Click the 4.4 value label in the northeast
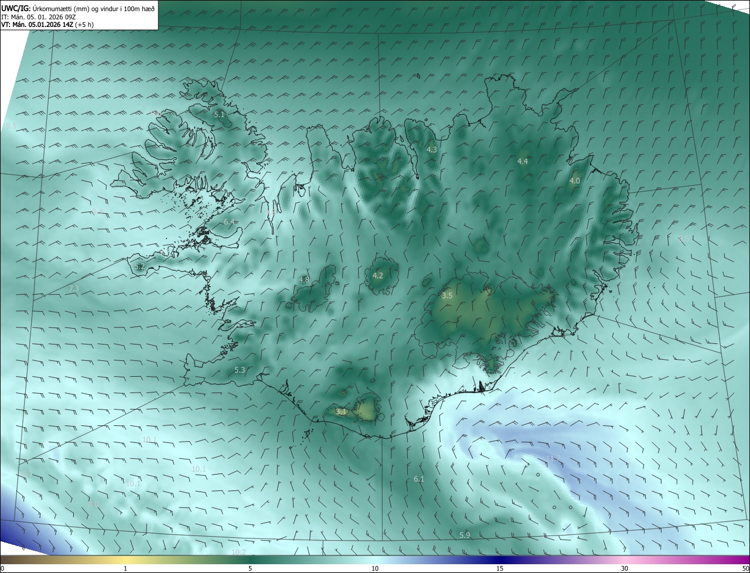750x573 pixels. coord(523,161)
